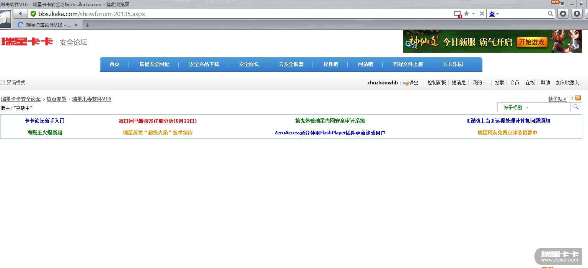The width and height of the screenshot is (588, 268).
Task: Open 卡卡论坛新手入门 announcement
Action: coord(45,121)
